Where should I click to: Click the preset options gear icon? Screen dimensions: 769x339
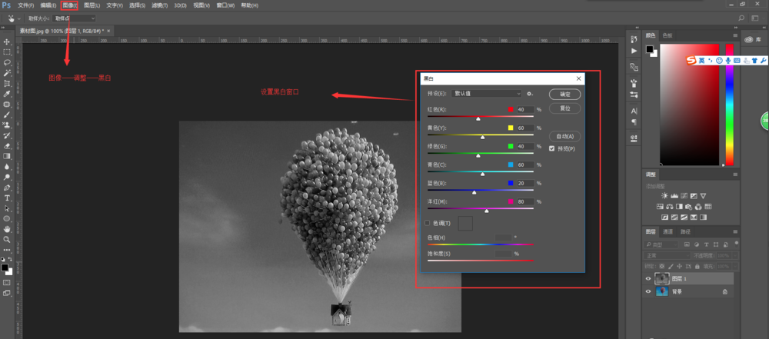529,94
